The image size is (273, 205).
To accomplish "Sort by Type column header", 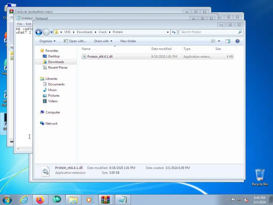I will coord(198,49).
